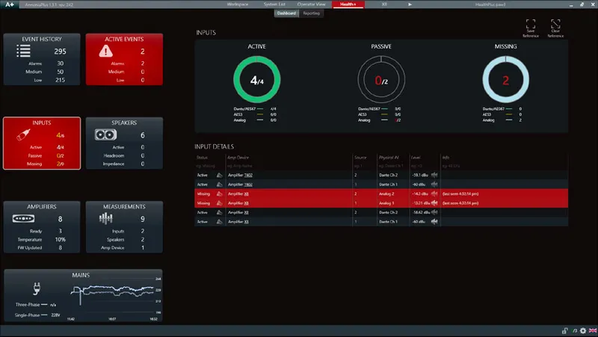Viewport: 598px width, 337px height.
Task: Open the Measurements summary card
Action: coord(124,227)
